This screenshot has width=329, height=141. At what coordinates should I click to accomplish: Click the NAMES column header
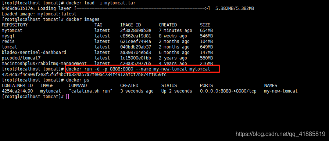click(271, 86)
